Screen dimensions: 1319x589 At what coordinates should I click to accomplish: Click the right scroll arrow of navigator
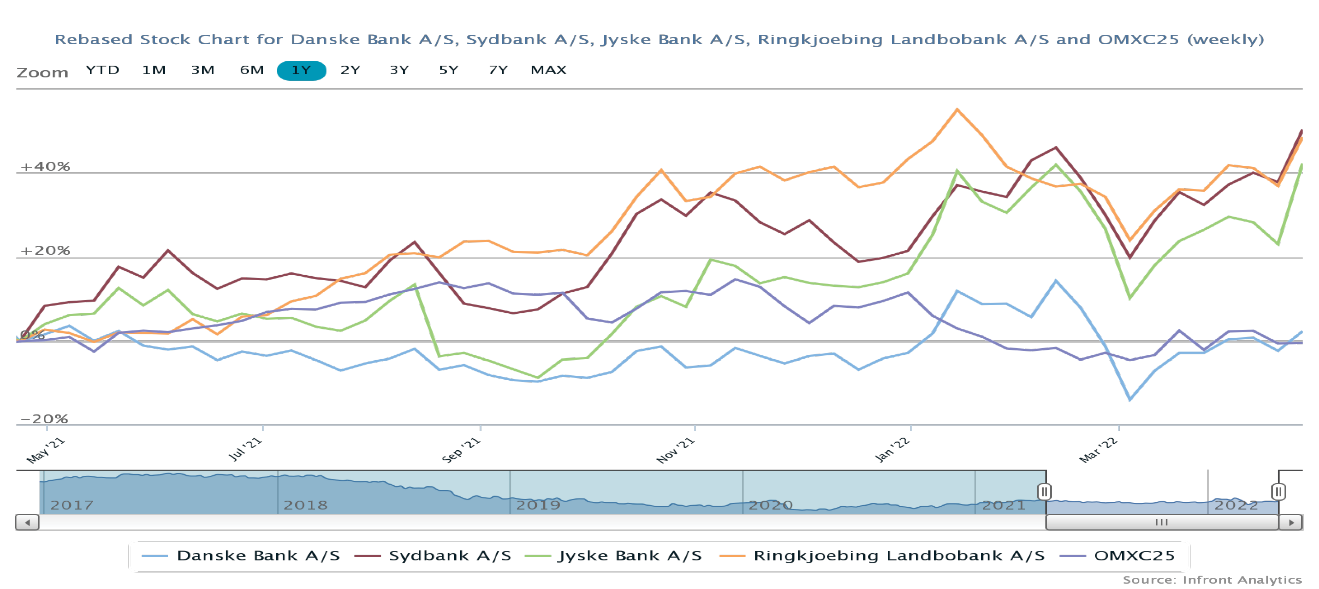pyautogui.click(x=1291, y=522)
